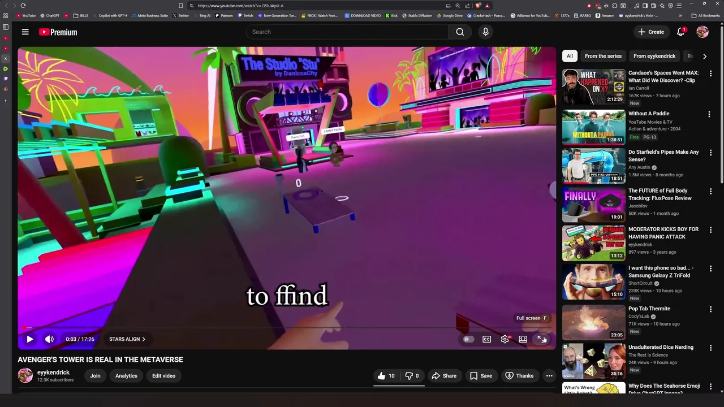This screenshot has width=724, height=407.
Task: Toggle closed captions CC
Action: [x=486, y=339]
